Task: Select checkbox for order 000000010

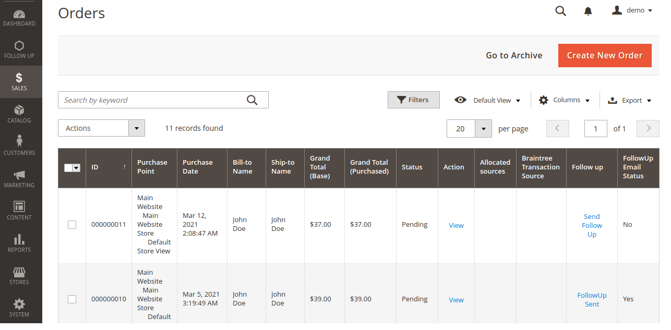Action: click(x=72, y=299)
